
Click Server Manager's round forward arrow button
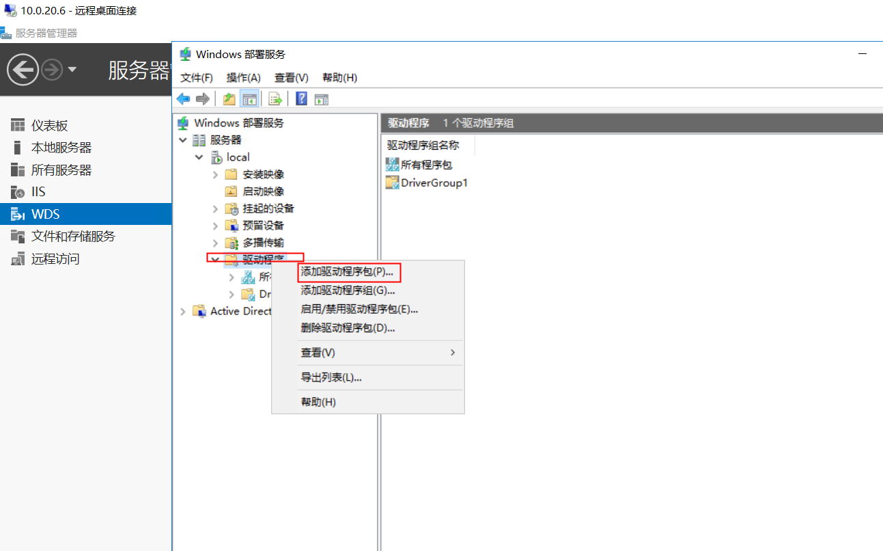click(52, 70)
